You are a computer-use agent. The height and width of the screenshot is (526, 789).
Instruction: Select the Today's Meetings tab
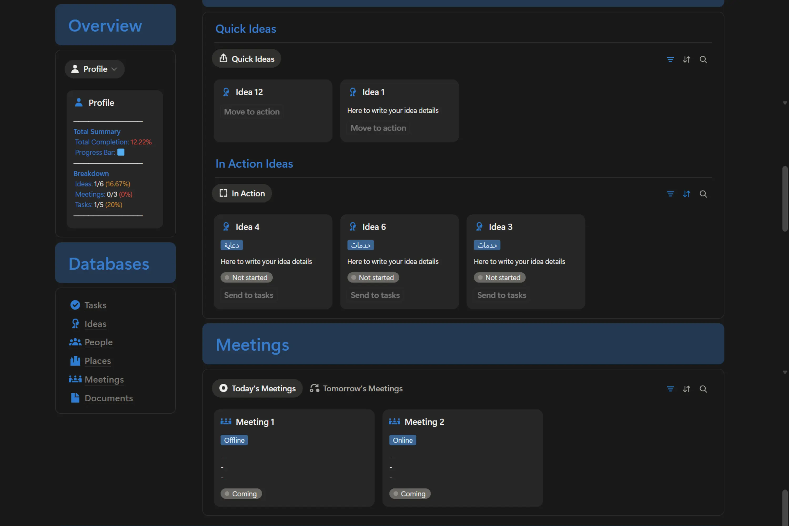tap(257, 388)
